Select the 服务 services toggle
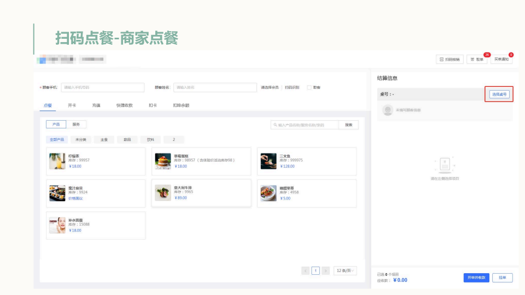The image size is (525, 295). (76, 125)
